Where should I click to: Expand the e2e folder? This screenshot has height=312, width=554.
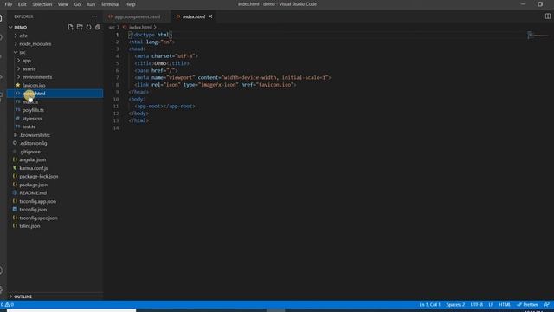[x=23, y=36]
